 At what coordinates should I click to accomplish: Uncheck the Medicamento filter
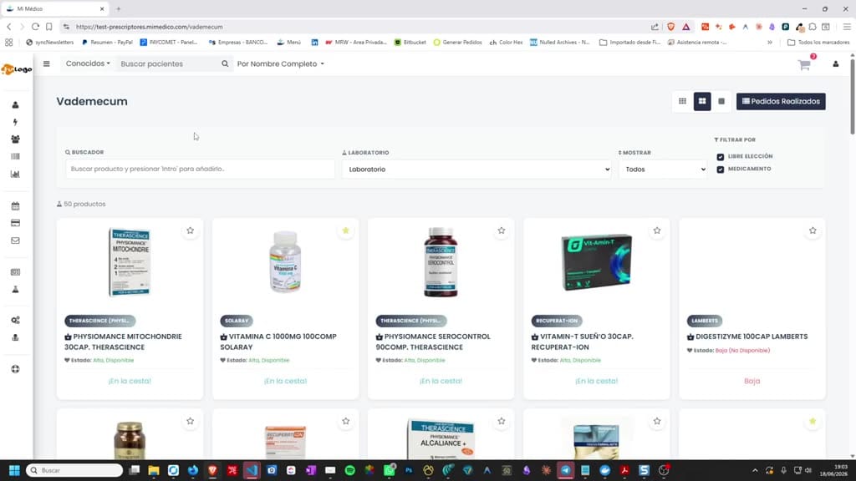[x=720, y=170]
